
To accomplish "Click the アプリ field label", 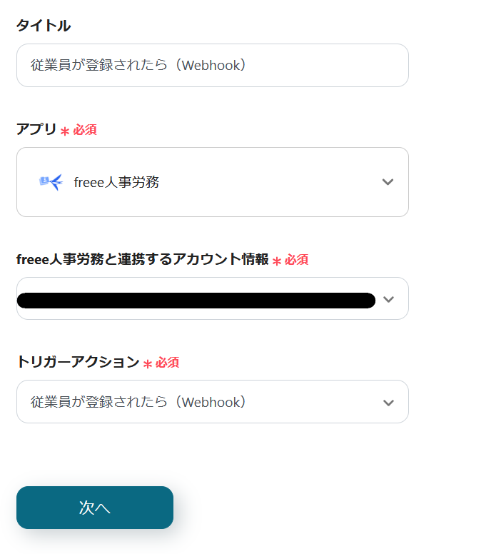I will pyautogui.click(x=36, y=129).
